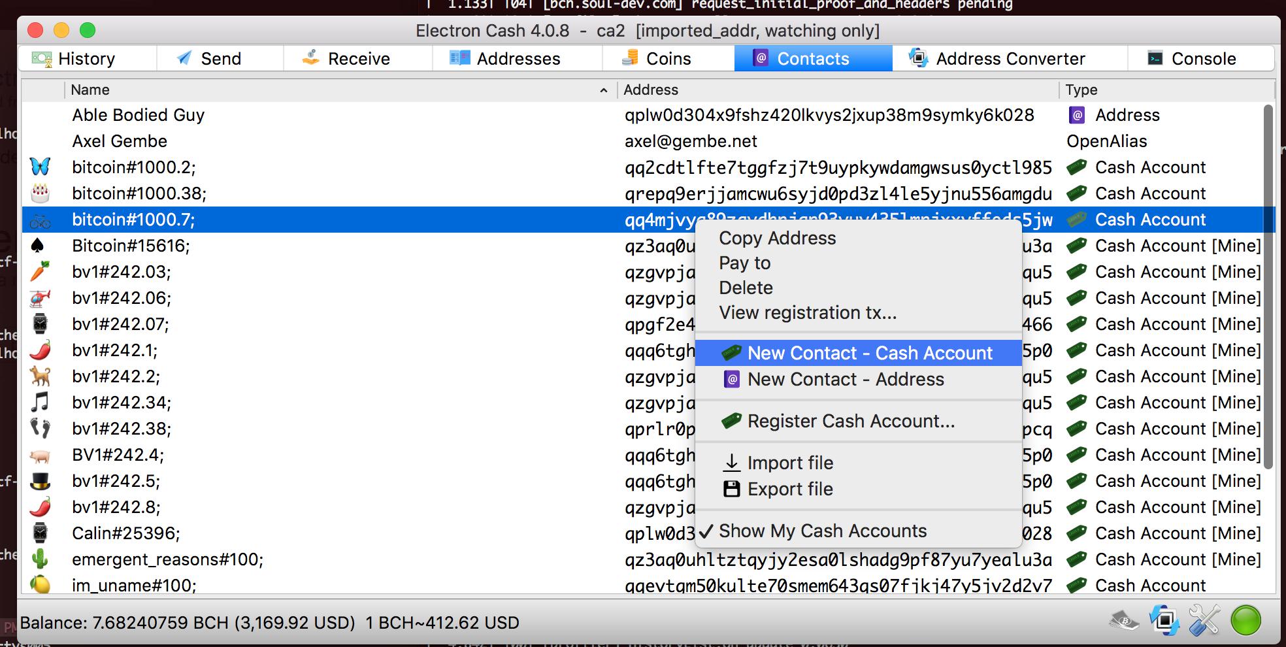Click the chili pepper emoji for bv1#242.8
Screen dimensions: 1286x647
pyautogui.click(x=40, y=507)
